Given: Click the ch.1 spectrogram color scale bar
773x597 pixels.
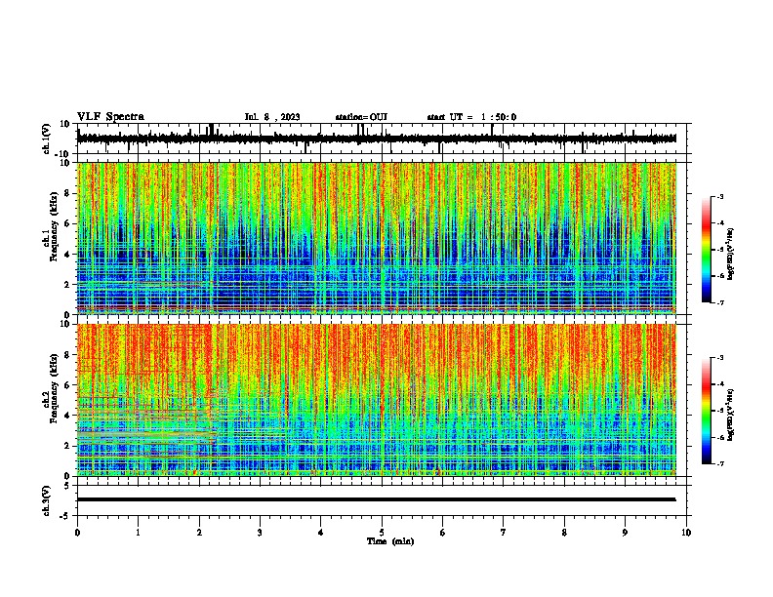Looking at the screenshot, I should 707,250.
